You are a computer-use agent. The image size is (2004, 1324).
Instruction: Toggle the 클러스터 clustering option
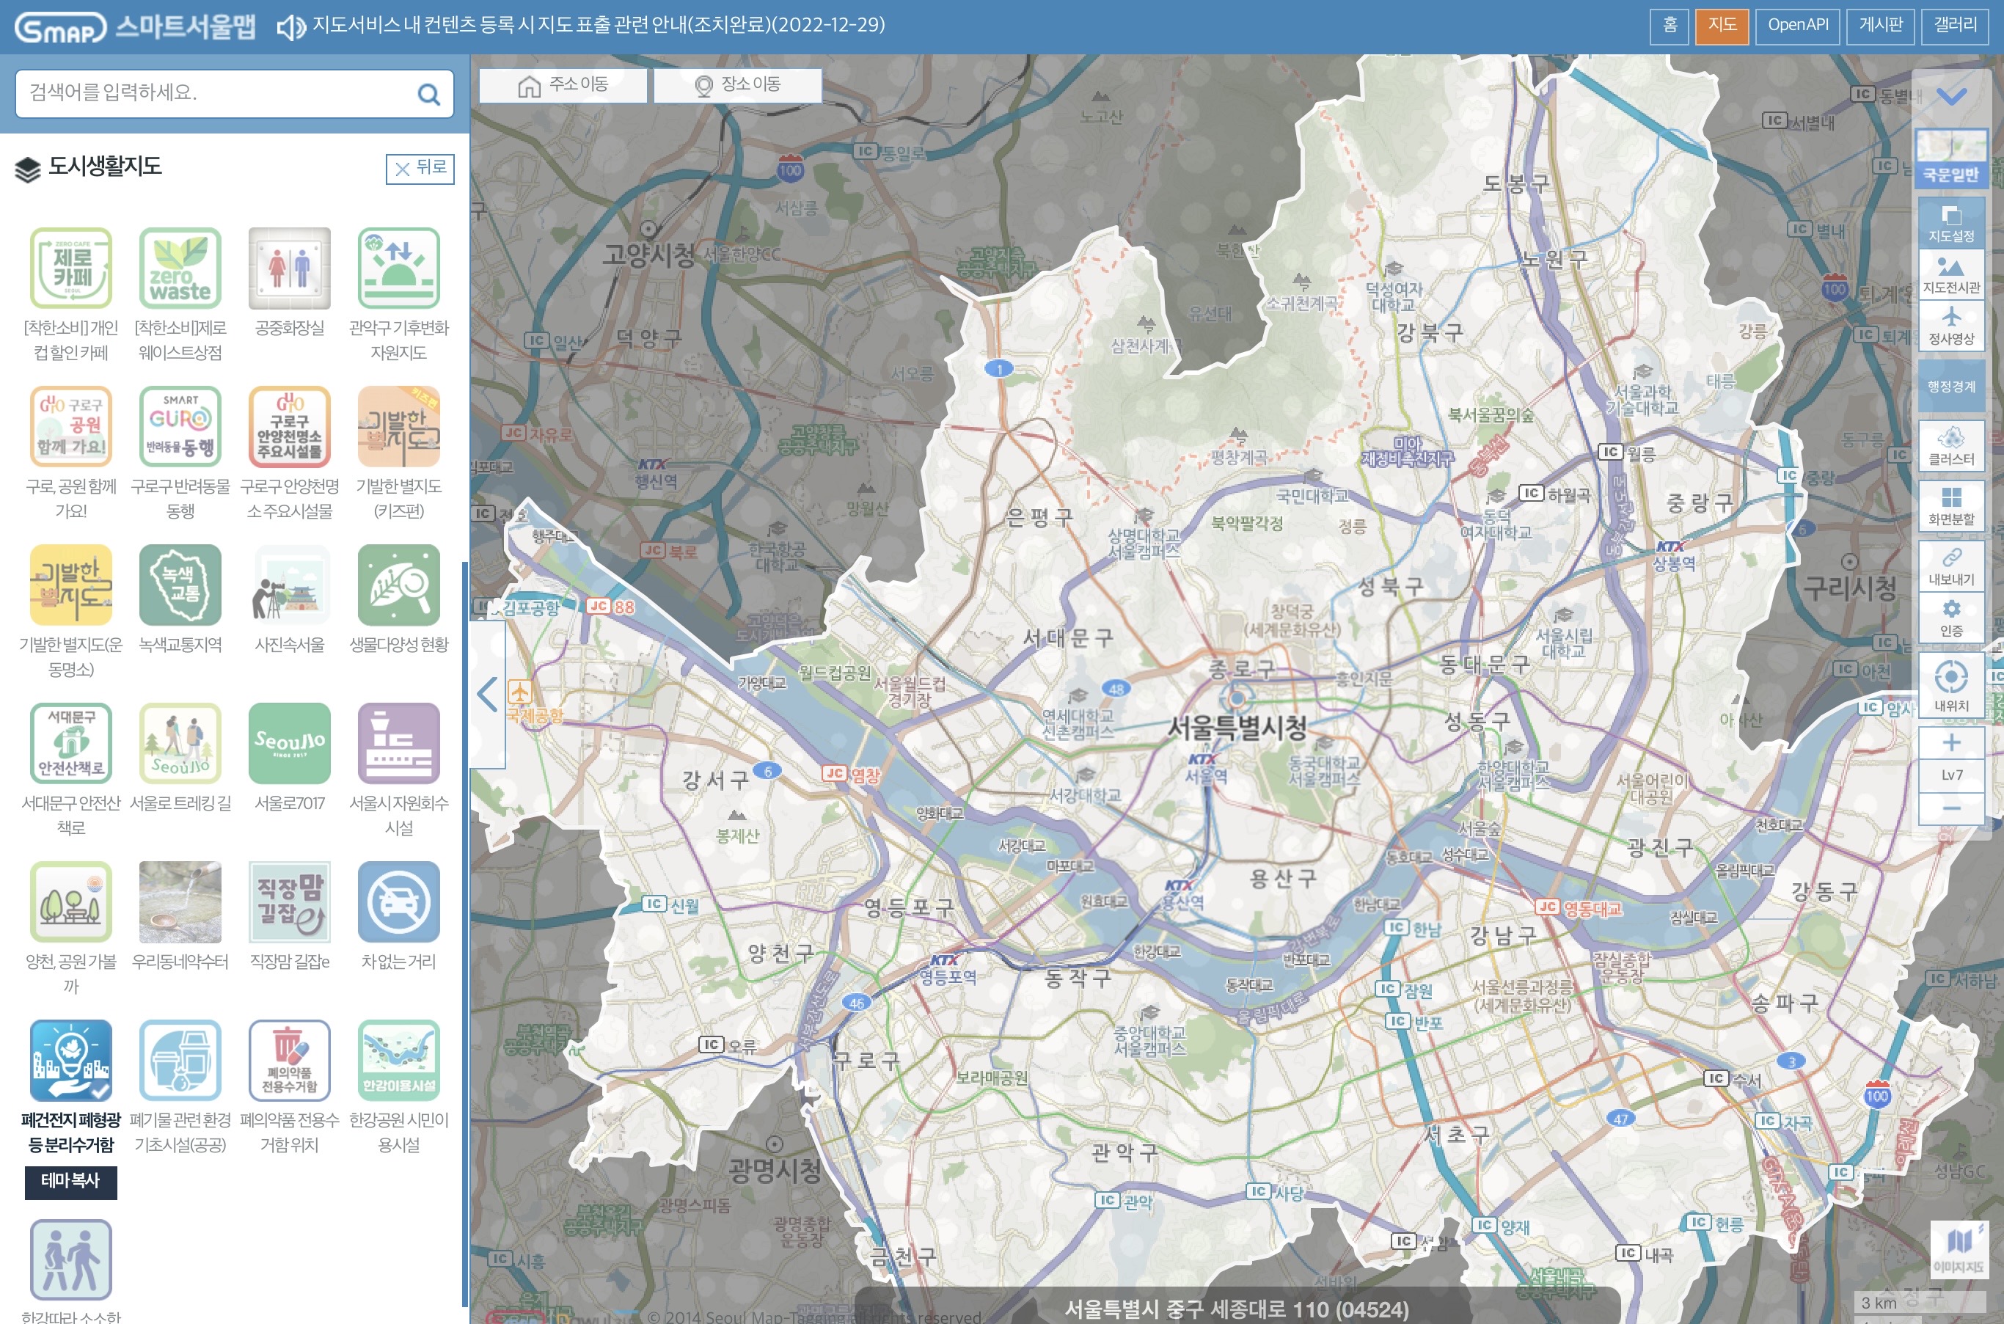point(1950,445)
